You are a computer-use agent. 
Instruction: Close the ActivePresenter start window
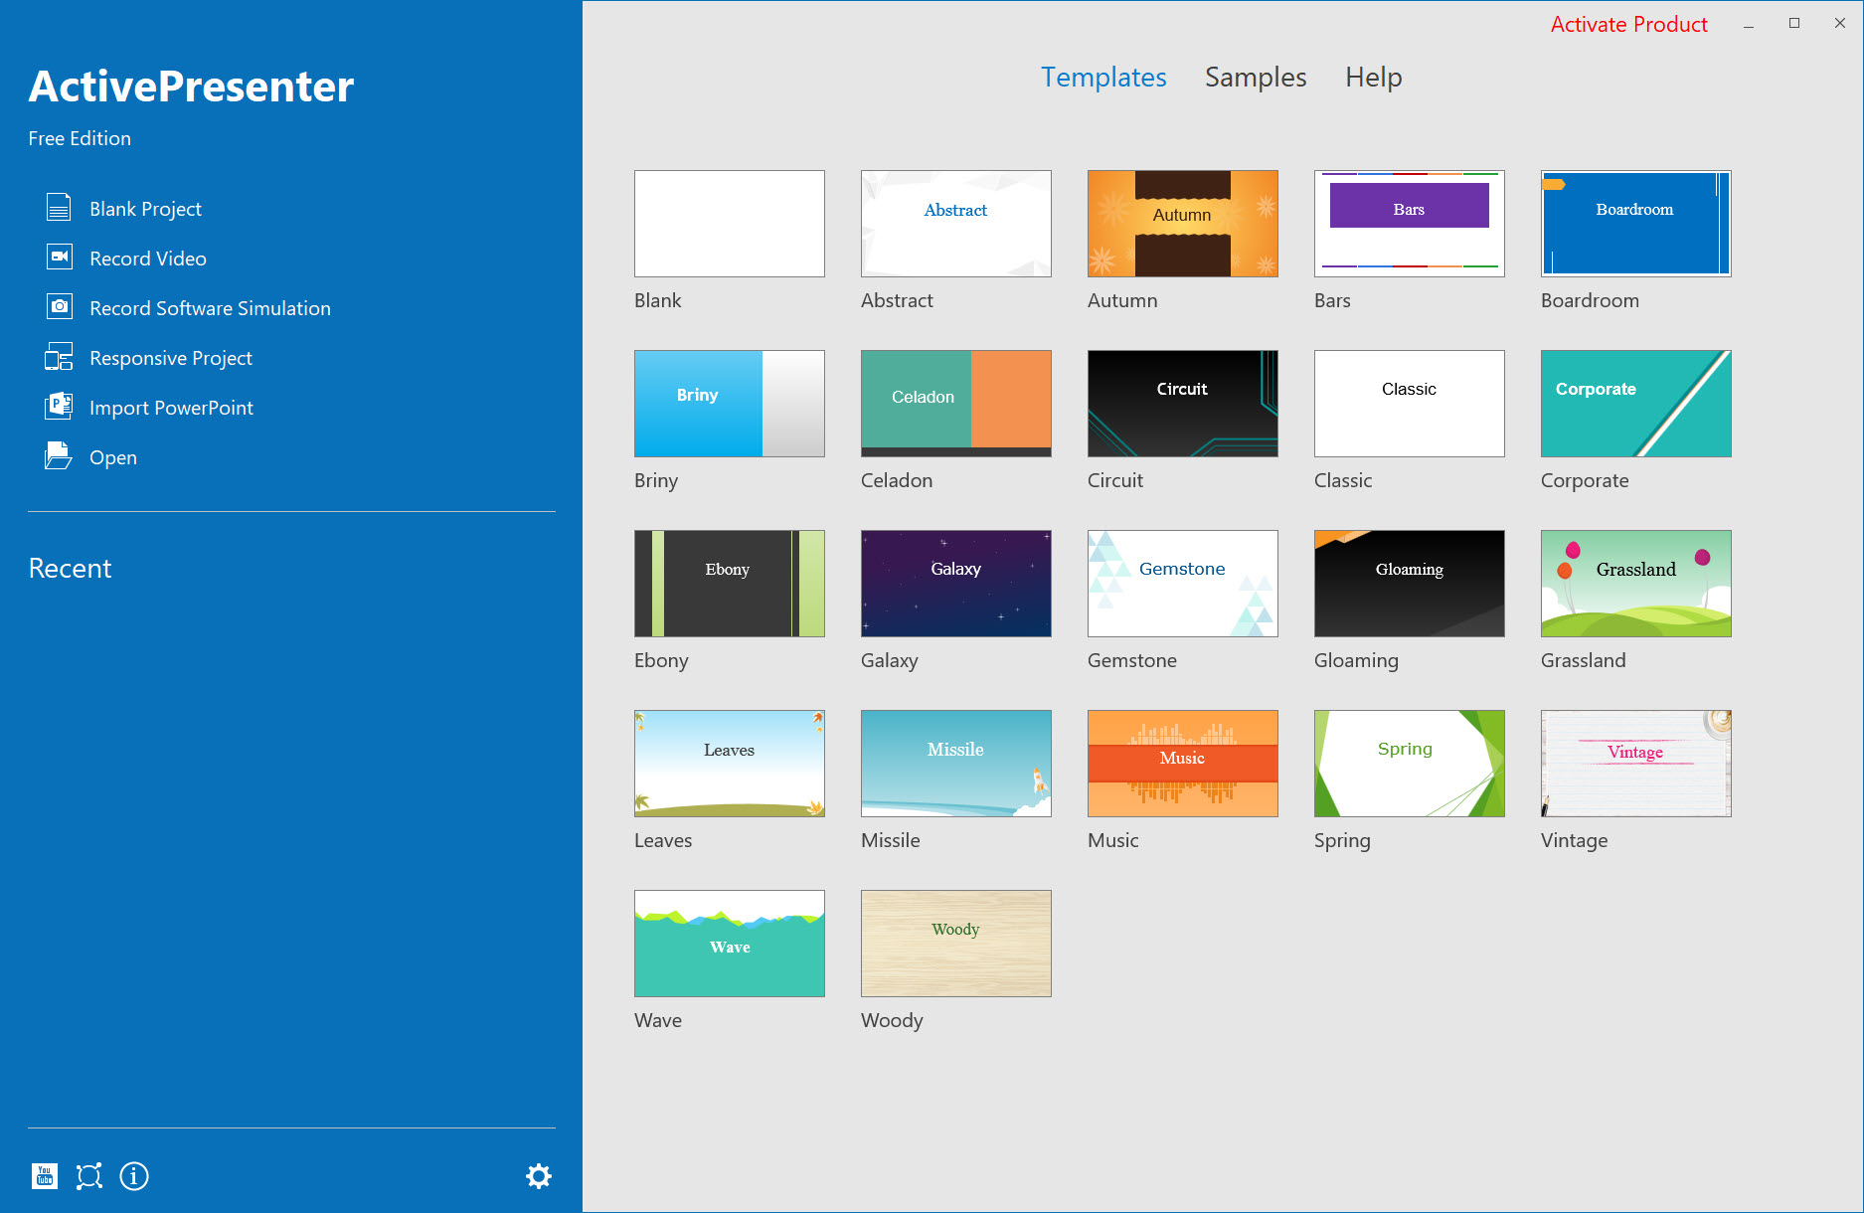pos(1840,23)
